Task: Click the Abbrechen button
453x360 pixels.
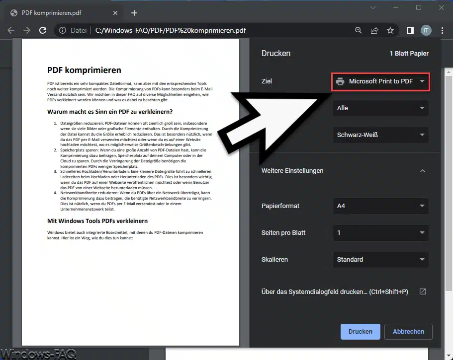Action: pyautogui.click(x=408, y=332)
